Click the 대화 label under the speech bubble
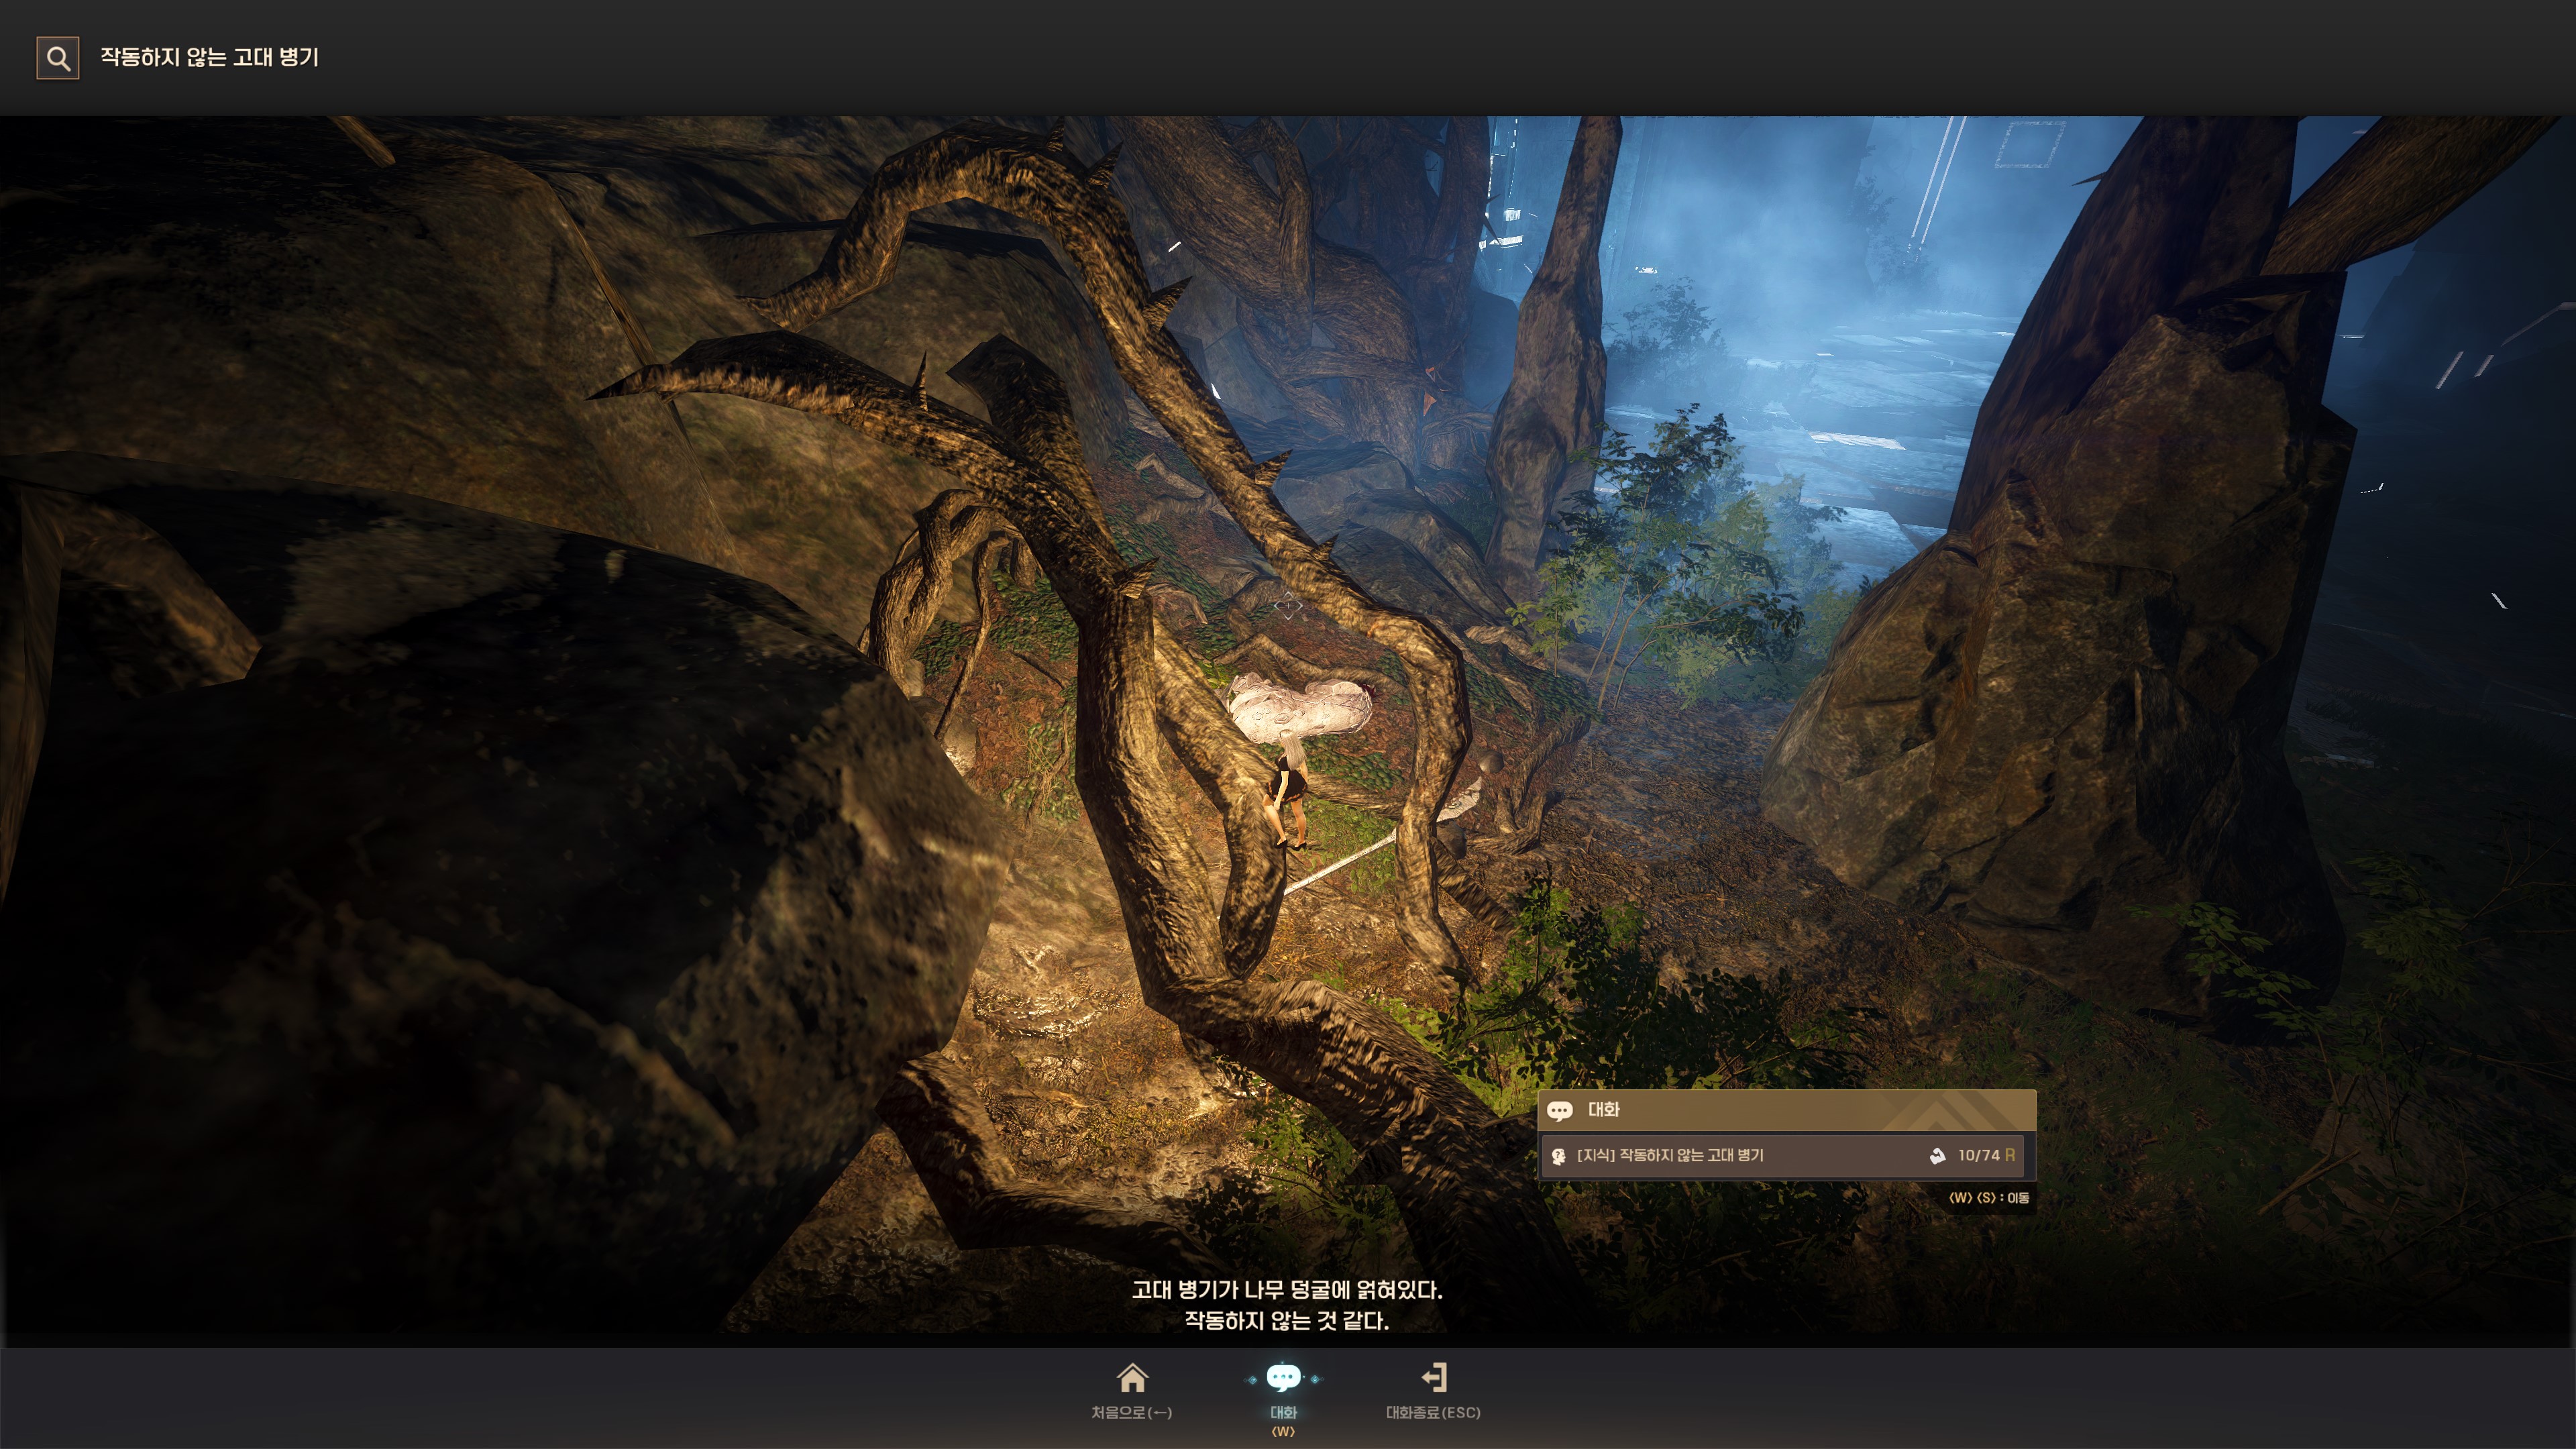This screenshot has width=2576, height=1449. tap(1283, 1412)
